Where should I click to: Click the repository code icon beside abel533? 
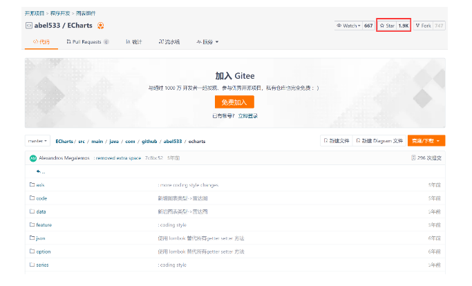coord(29,26)
